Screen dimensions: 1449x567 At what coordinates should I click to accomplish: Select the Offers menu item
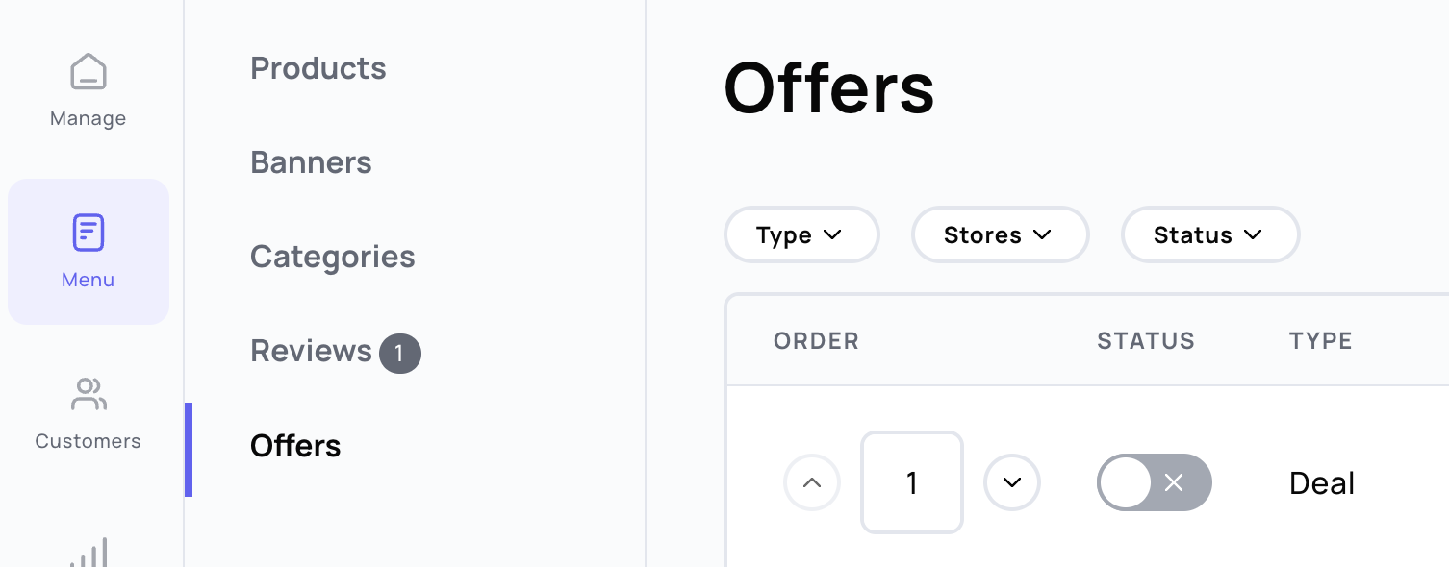[295, 446]
